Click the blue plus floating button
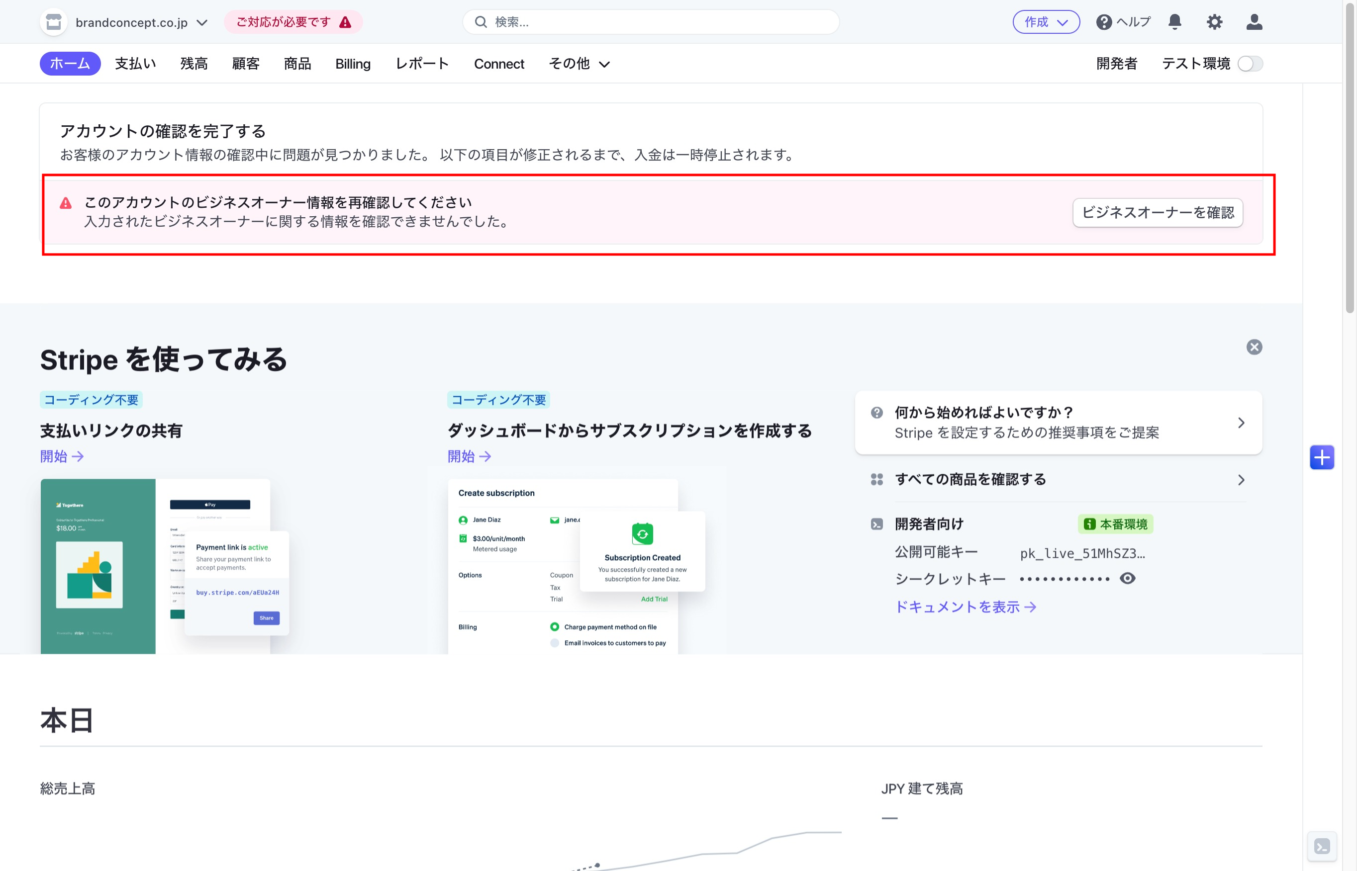 click(x=1322, y=457)
